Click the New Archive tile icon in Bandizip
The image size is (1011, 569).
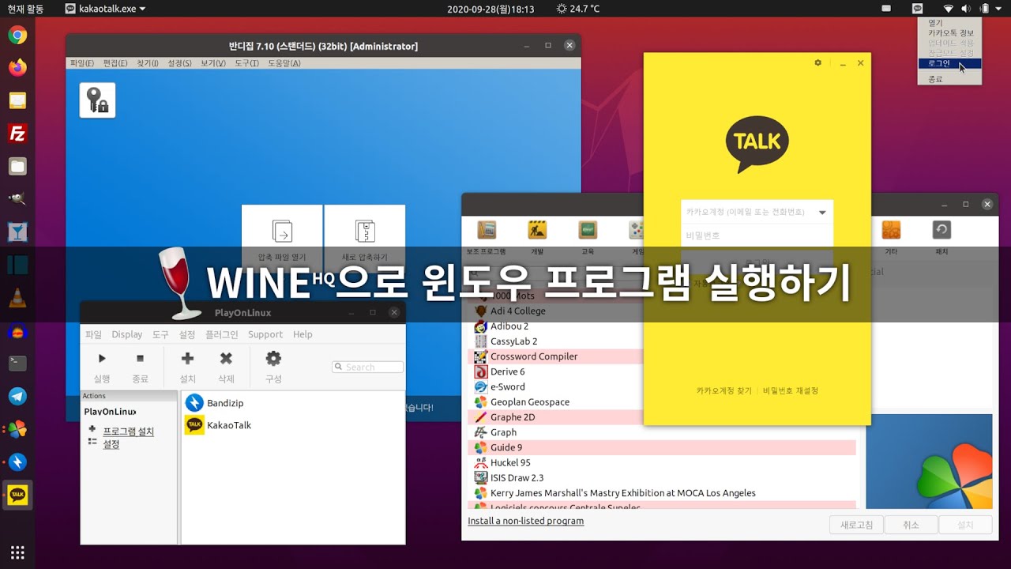click(365, 231)
